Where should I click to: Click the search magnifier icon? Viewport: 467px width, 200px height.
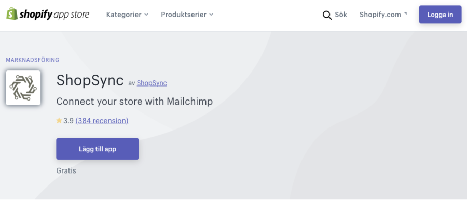click(327, 15)
